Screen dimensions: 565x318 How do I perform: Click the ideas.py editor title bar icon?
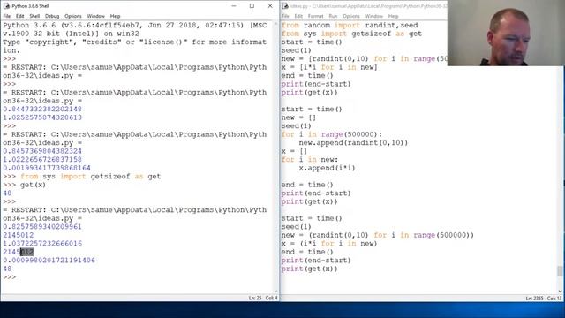coord(285,6)
